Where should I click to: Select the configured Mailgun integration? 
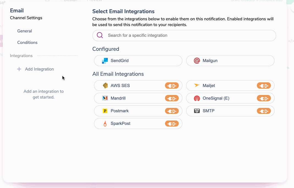[230, 61]
